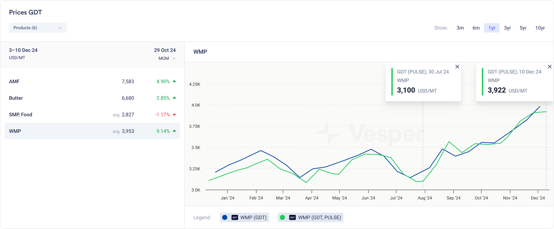Open the Products (6) dropdown
The width and height of the screenshot is (554, 229).
(x=37, y=28)
